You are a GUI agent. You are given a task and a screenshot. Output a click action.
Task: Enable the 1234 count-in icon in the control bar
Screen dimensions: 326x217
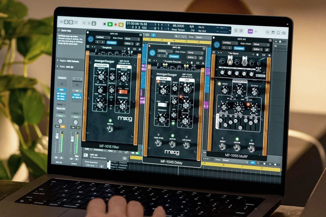pyautogui.click(x=250, y=31)
